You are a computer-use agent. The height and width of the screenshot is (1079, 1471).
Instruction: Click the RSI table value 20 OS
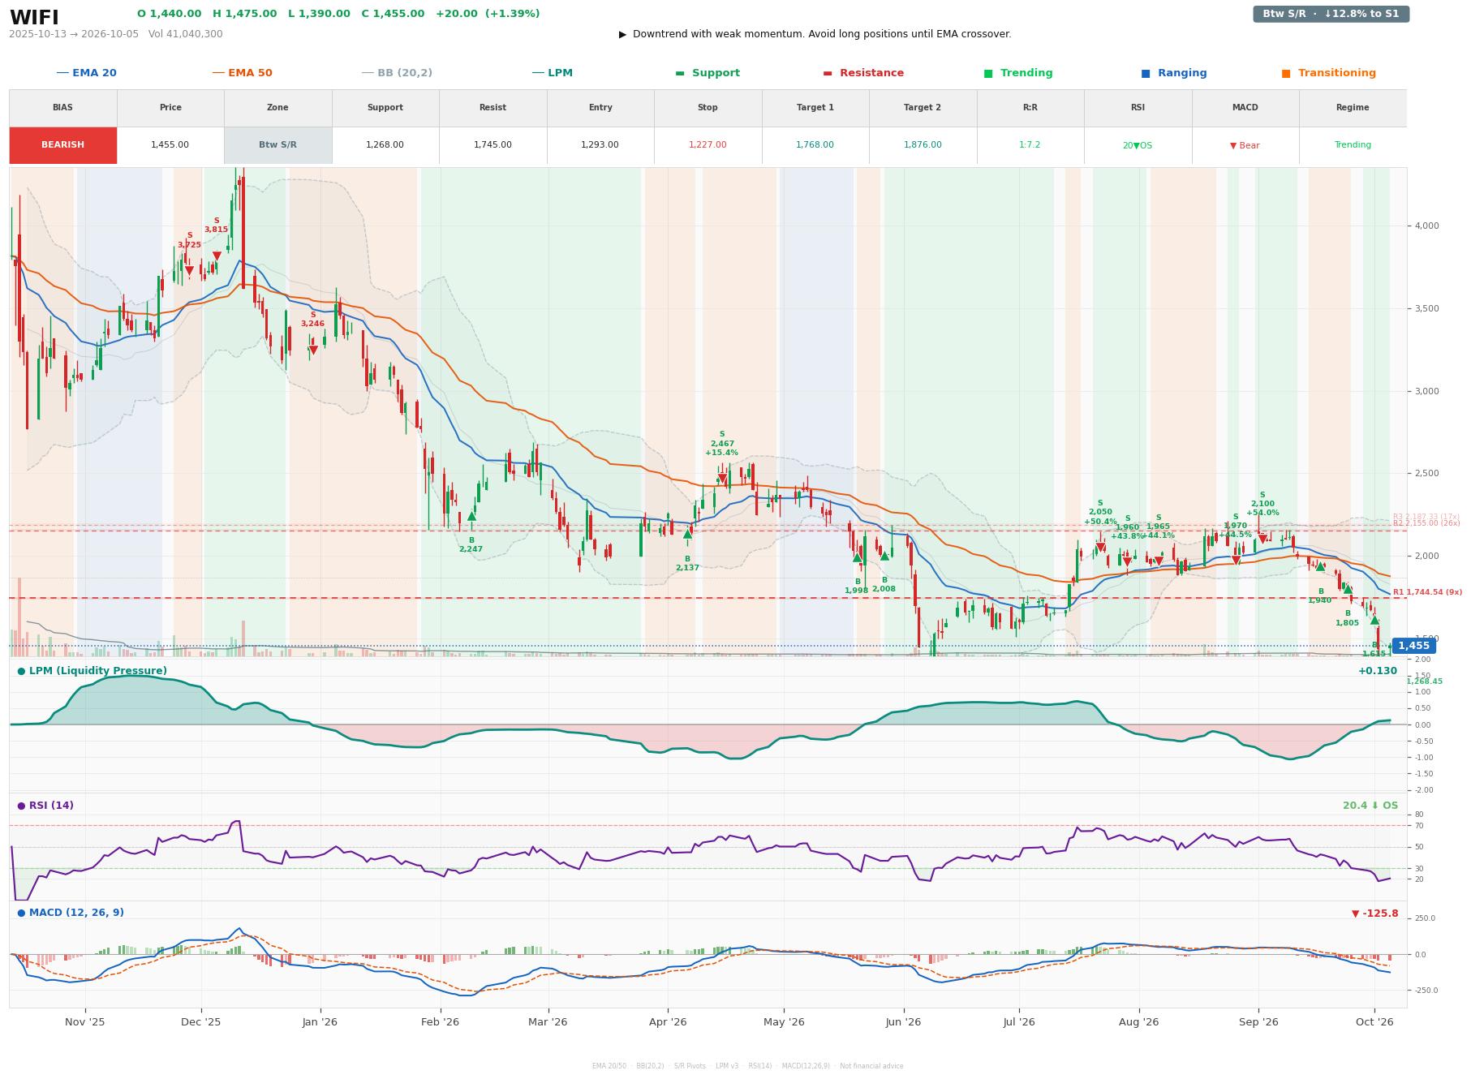[1137, 146]
